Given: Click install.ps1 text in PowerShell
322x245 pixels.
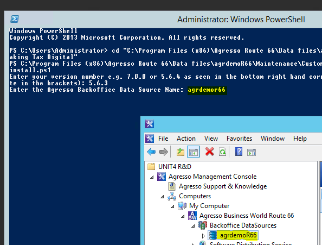Looking at the screenshot, I should point(30,71).
